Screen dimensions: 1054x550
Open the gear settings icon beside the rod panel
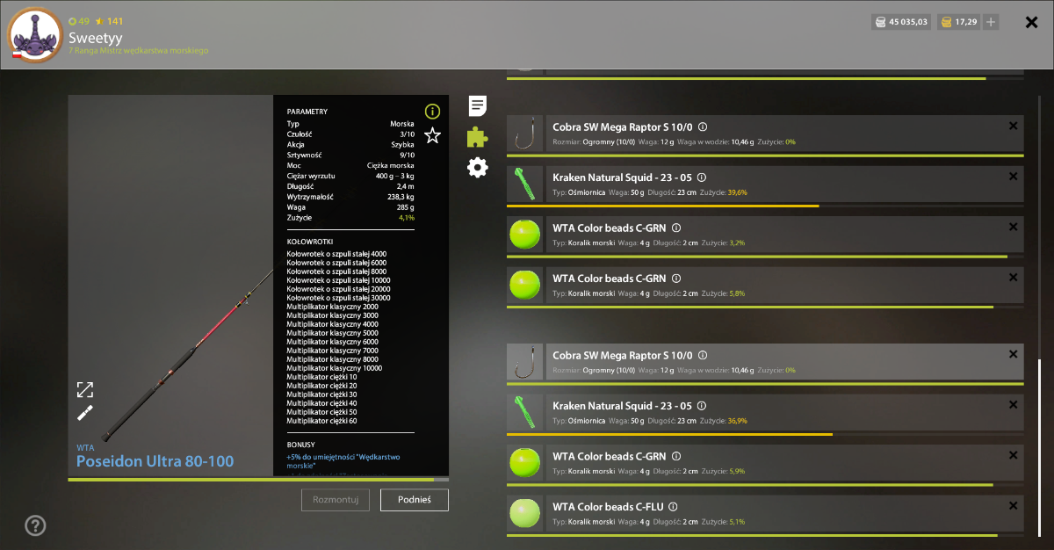[478, 167]
